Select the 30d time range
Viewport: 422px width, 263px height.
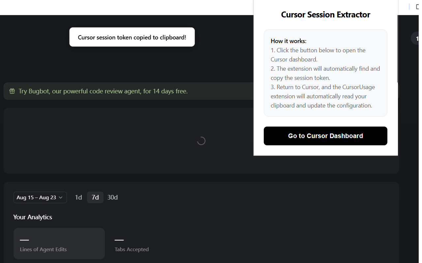112,197
